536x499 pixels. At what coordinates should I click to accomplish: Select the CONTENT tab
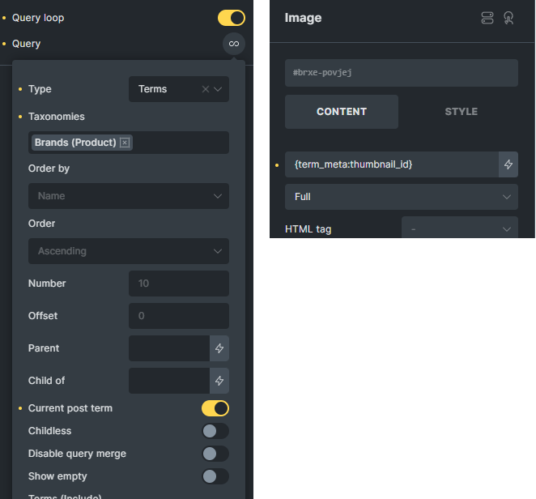click(x=342, y=112)
